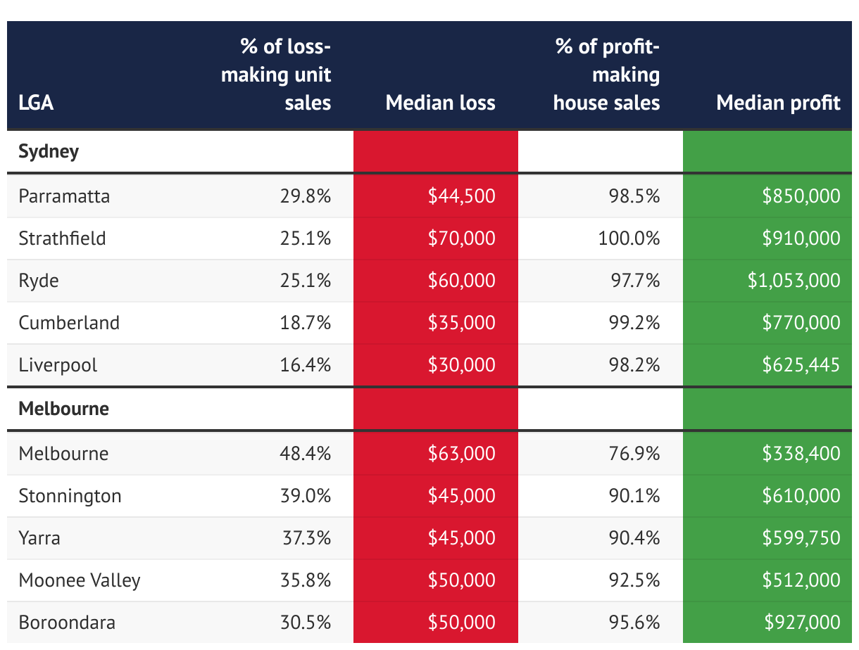Select the Sydney group heading row

pos(49,151)
